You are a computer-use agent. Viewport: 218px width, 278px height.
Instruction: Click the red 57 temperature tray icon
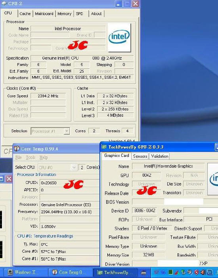click(157, 272)
